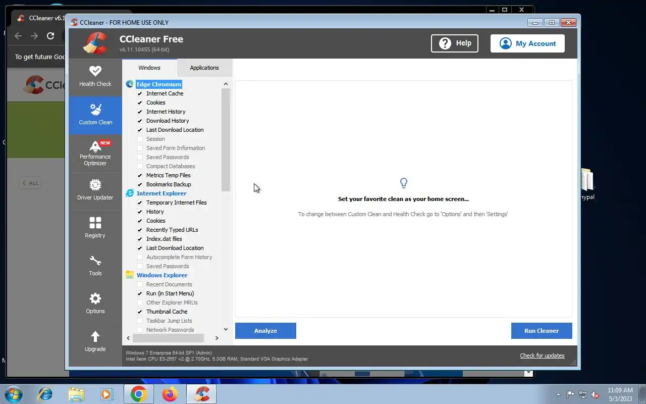
Task: Click the Internet Explorer section icon
Action: point(130,193)
